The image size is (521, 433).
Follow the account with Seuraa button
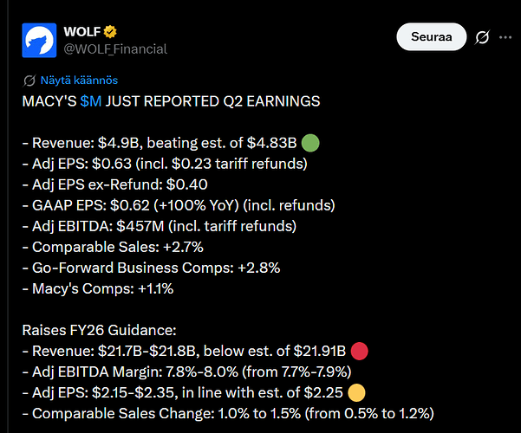432,37
